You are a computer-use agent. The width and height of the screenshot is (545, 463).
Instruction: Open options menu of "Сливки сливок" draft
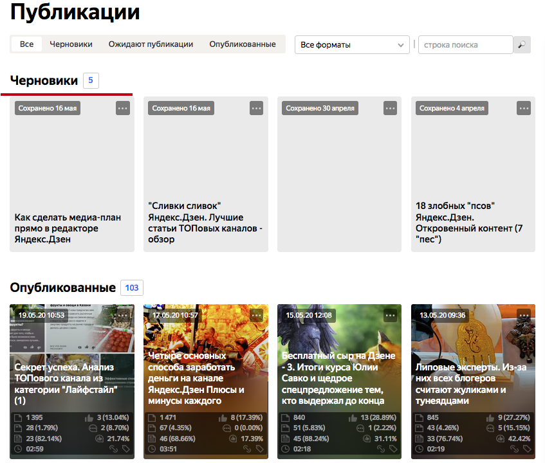point(256,108)
